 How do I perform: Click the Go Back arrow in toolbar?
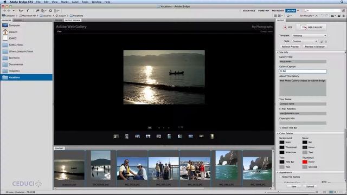[x=4, y=11]
